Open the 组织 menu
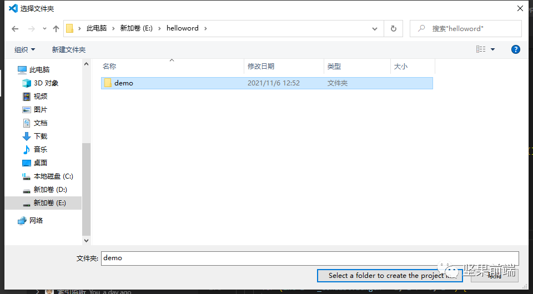This screenshot has width=533, height=294. tap(24, 49)
